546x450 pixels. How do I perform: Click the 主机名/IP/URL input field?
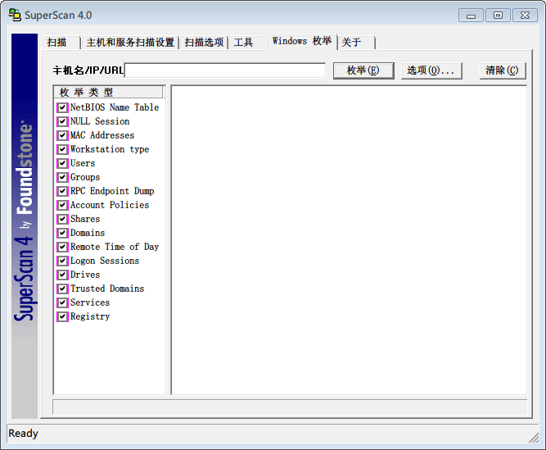coord(225,70)
